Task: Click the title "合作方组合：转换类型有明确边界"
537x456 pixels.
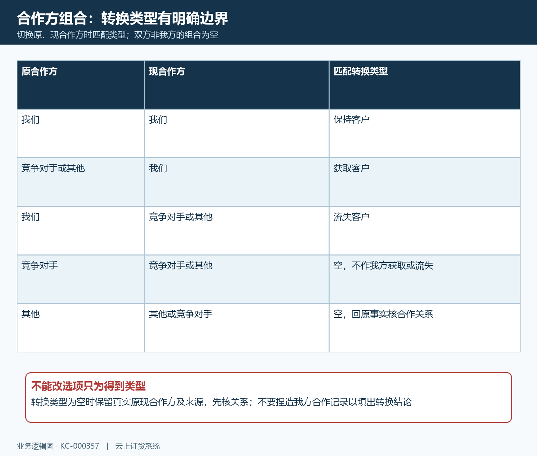Action: tap(123, 18)
